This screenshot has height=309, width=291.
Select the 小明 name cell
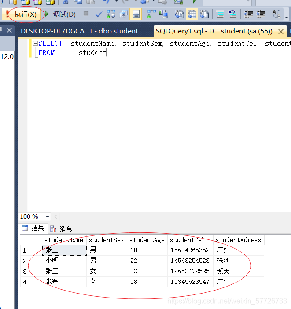[x=64, y=261]
